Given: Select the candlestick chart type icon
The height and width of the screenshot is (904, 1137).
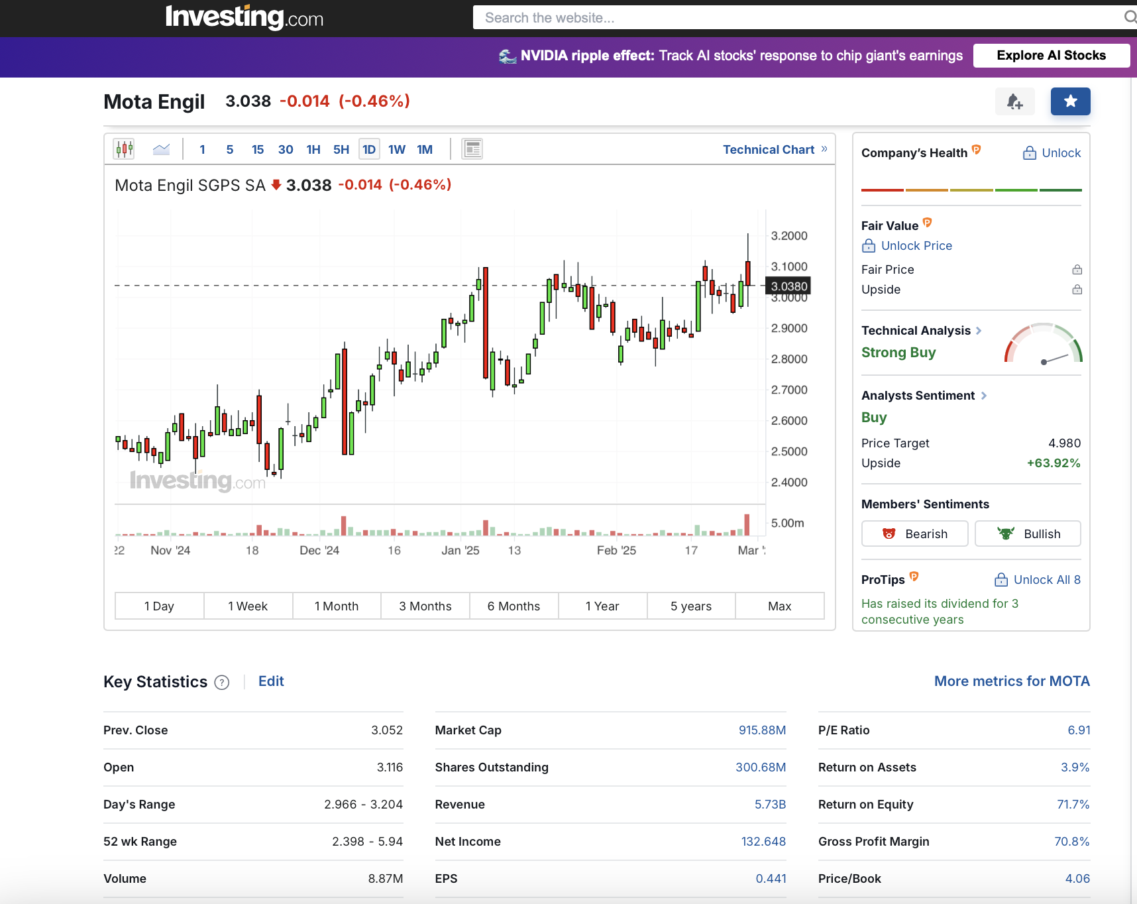Looking at the screenshot, I should tap(124, 149).
